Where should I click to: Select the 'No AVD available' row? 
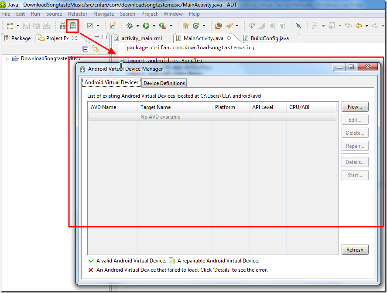[x=212, y=117]
